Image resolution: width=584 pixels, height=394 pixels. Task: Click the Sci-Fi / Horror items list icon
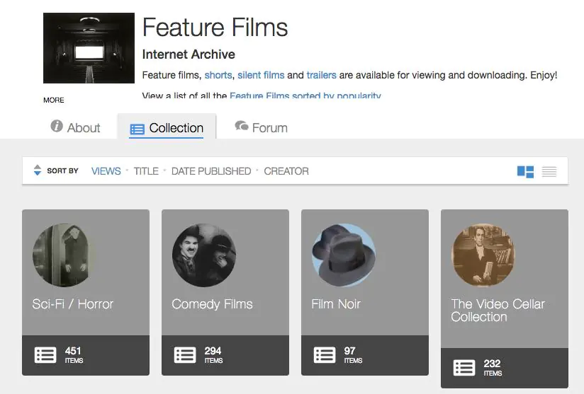point(45,355)
